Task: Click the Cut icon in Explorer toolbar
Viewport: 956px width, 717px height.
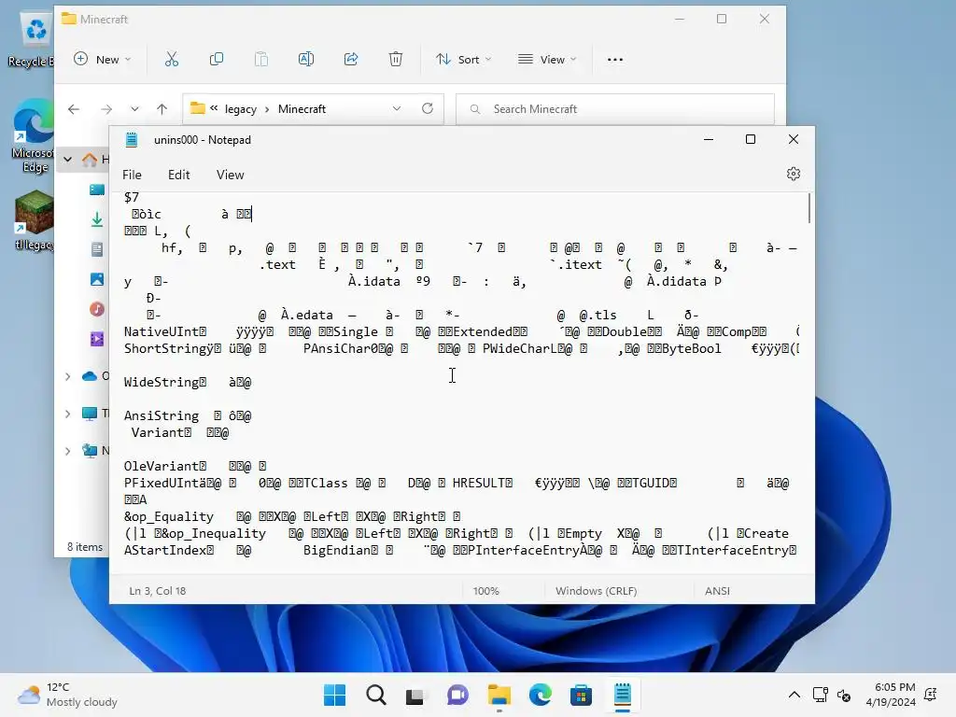Action: click(x=172, y=59)
